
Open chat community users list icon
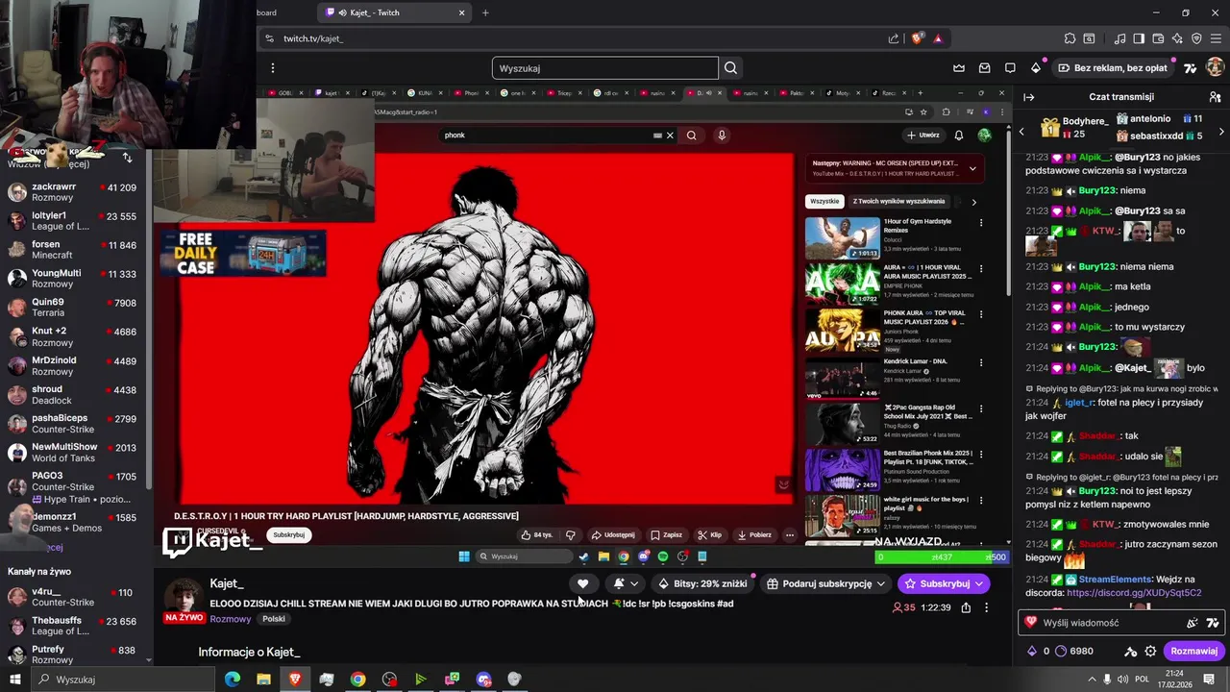pos(1215,97)
